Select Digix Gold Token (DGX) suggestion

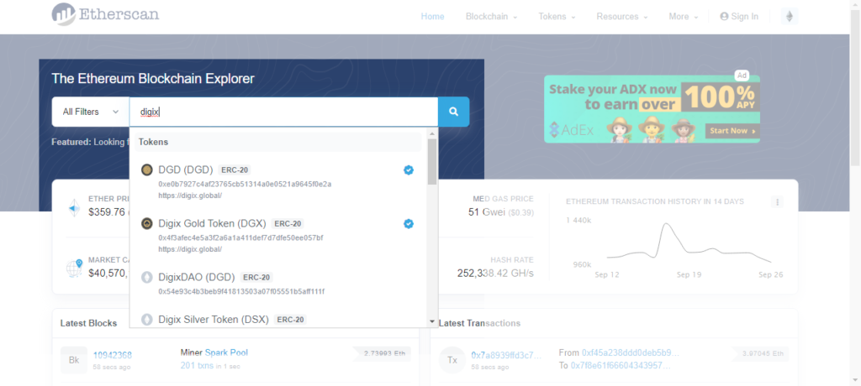[277, 236]
